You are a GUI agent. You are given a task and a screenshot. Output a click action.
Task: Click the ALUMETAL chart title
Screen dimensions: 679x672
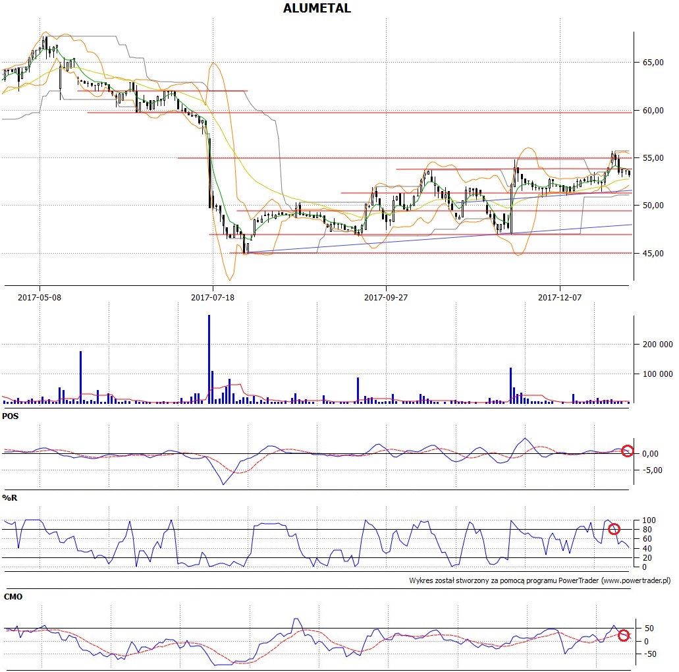317,8
